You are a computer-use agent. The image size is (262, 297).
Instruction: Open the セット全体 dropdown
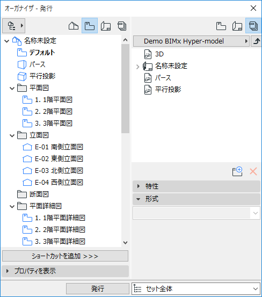point(196,288)
